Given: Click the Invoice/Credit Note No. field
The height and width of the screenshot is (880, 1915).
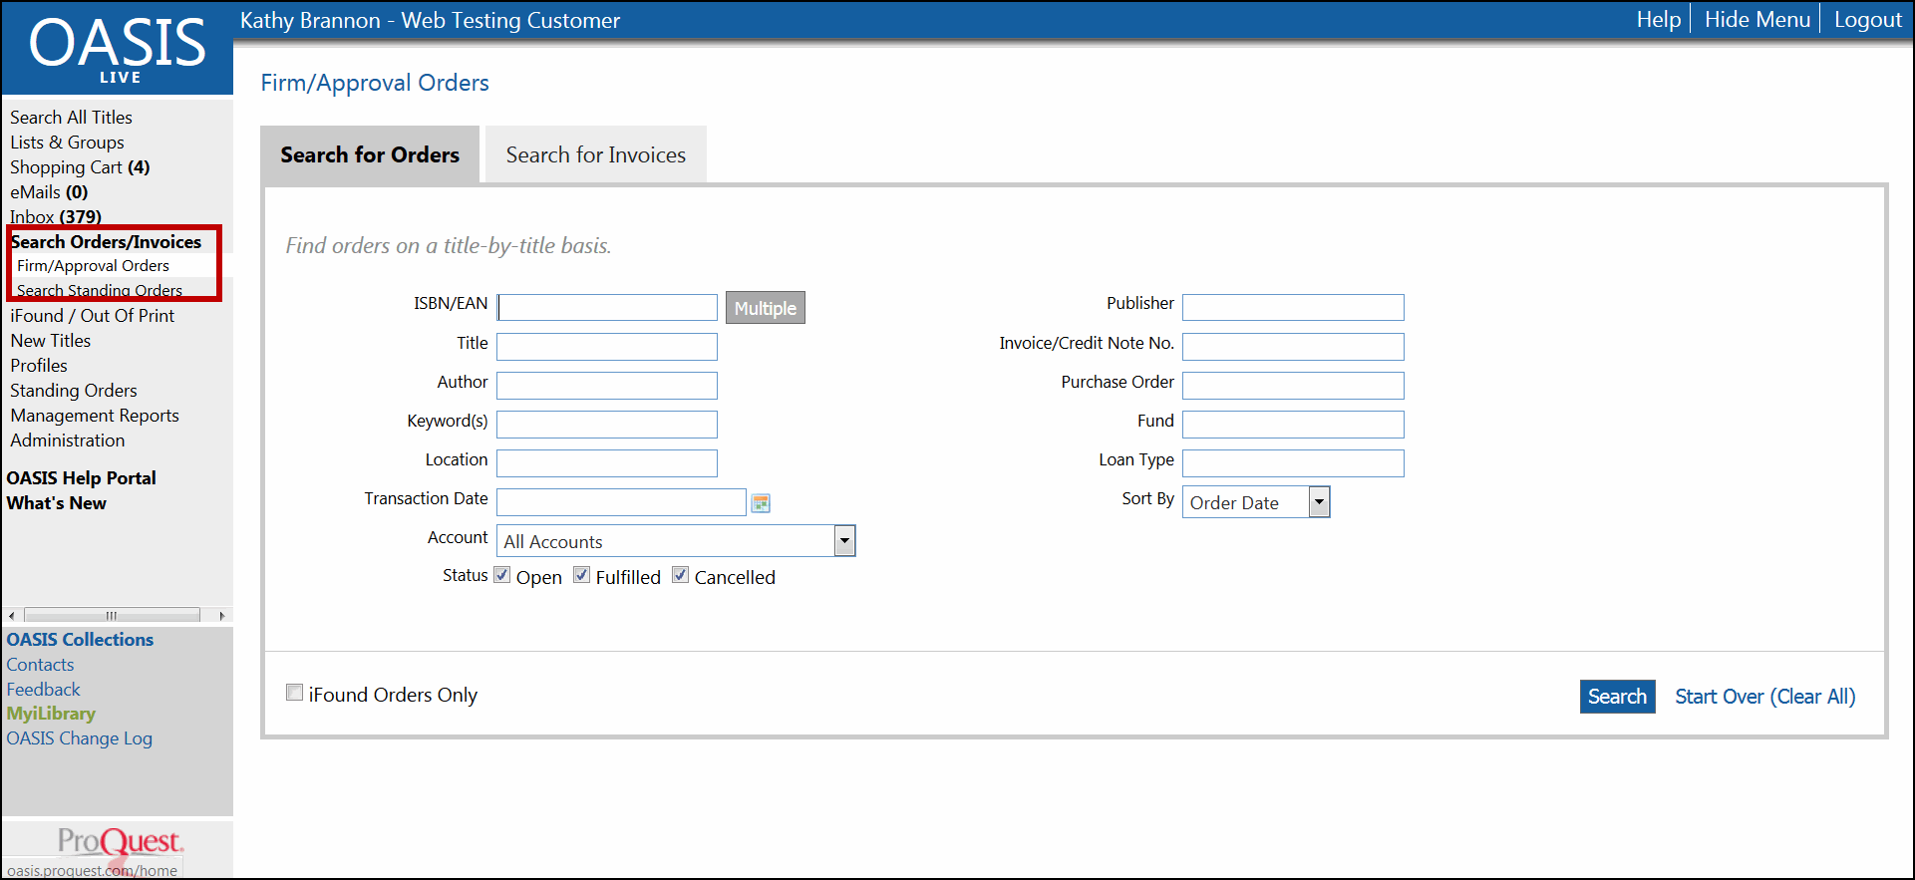Looking at the screenshot, I should coord(1293,346).
